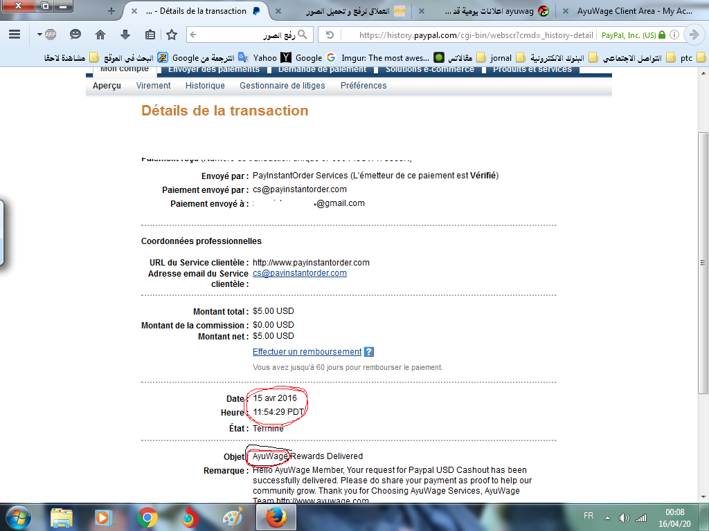
Task: Open the Firefox hamburger menu
Action: click(15, 35)
